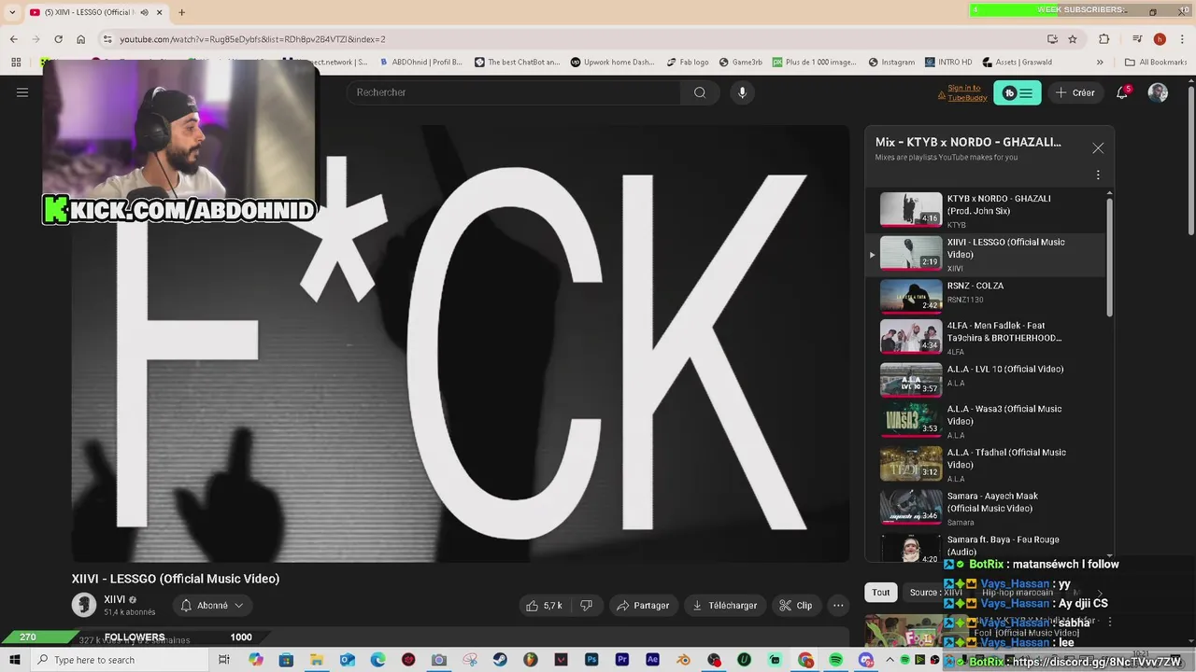This screenshot has height=672, width=1196.
Task: Expand the Abonné subscription dropdown
Action: coord(211,606)
